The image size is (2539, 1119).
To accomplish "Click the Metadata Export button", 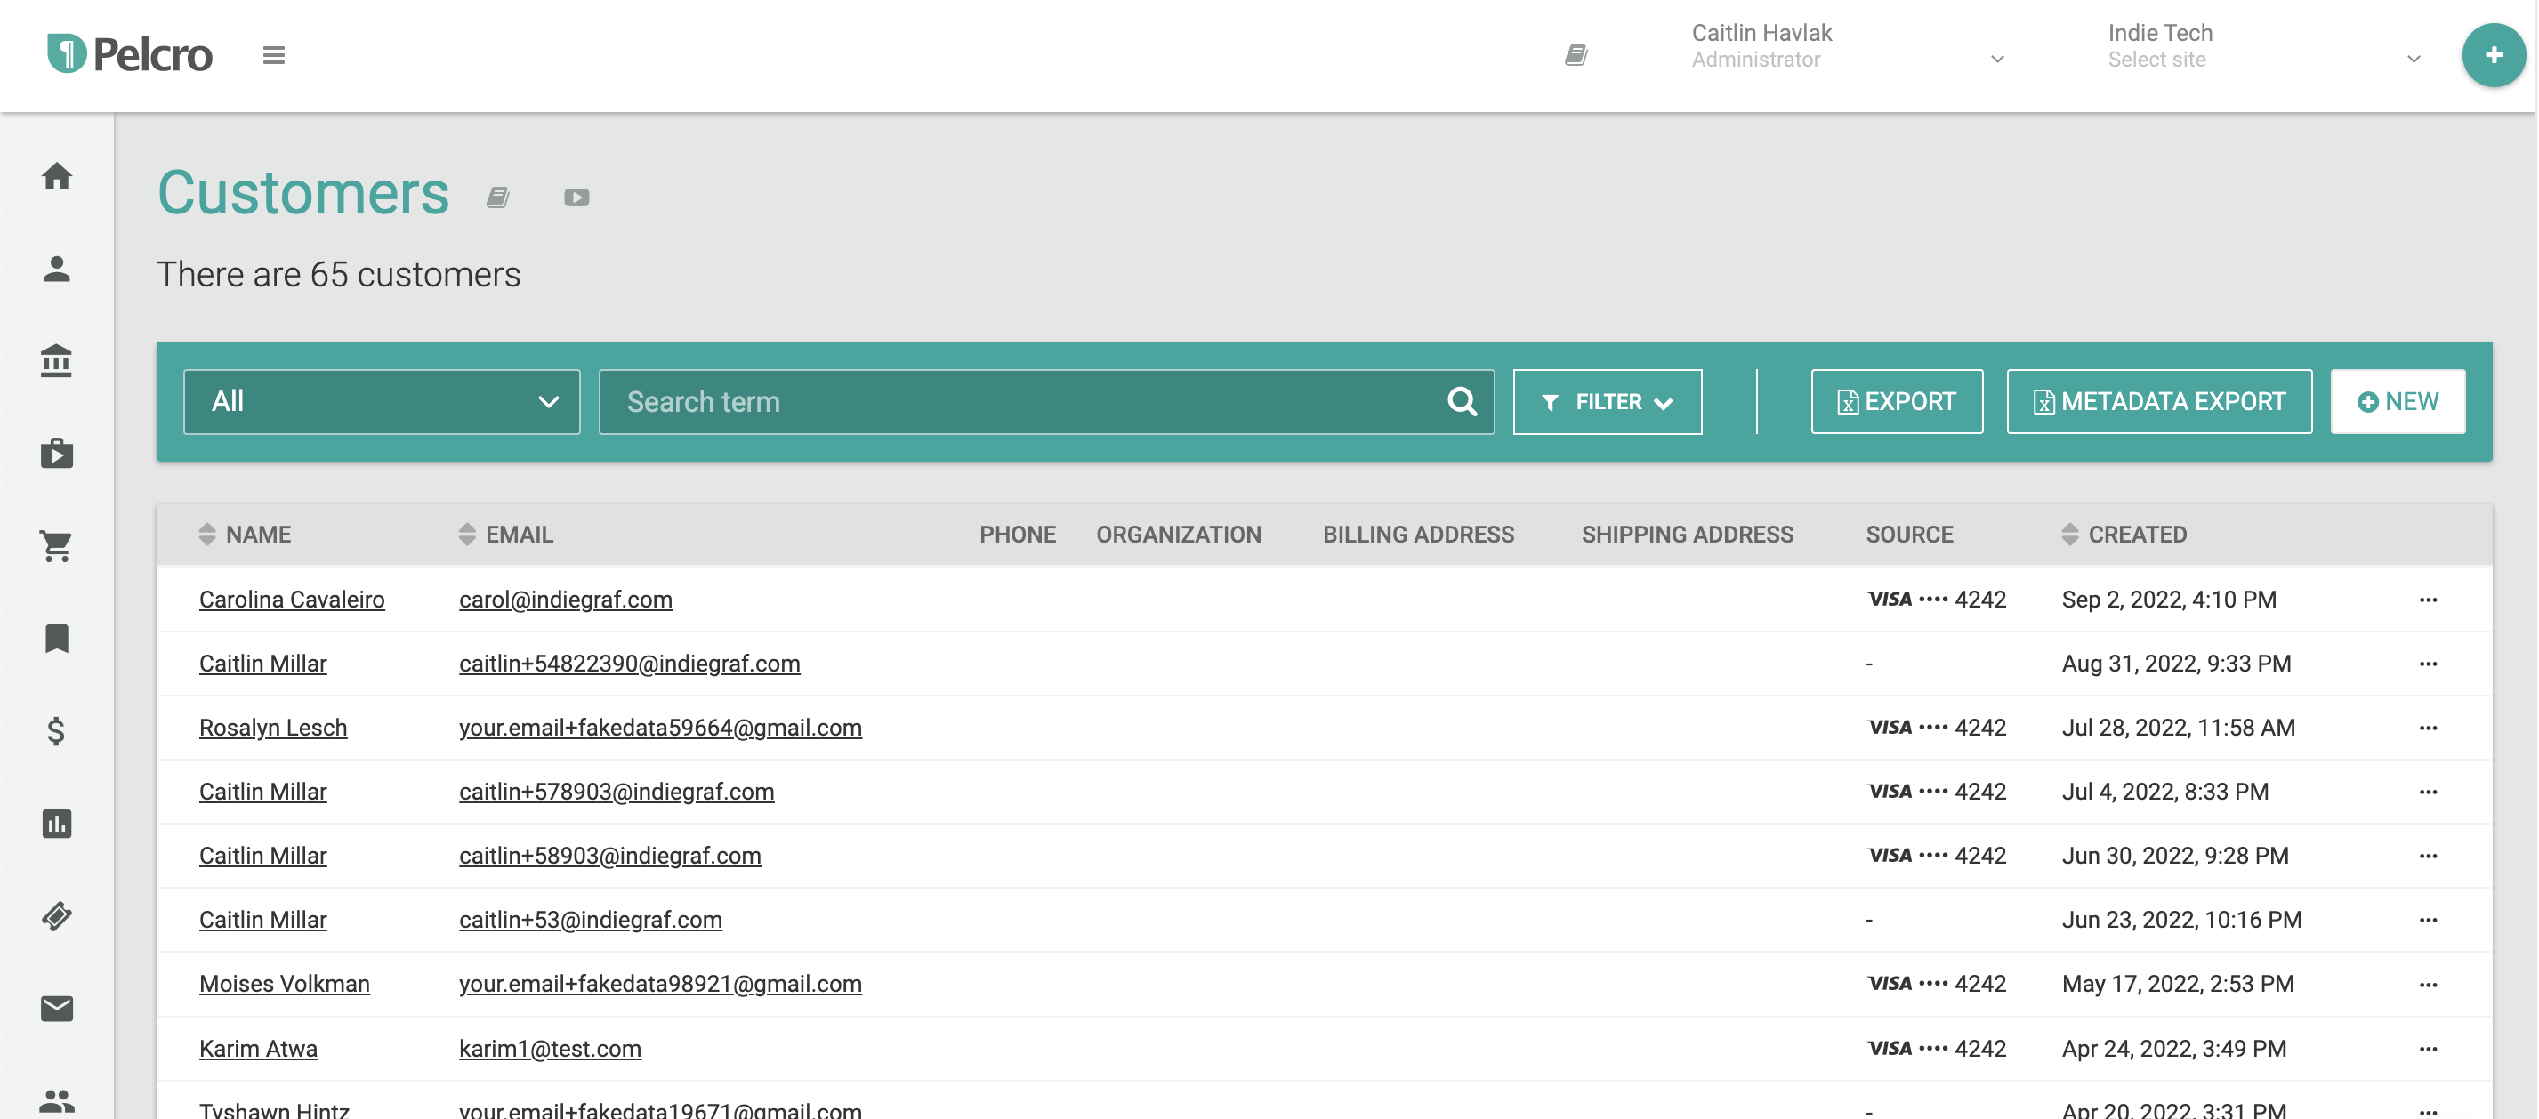I will 2158,401.
